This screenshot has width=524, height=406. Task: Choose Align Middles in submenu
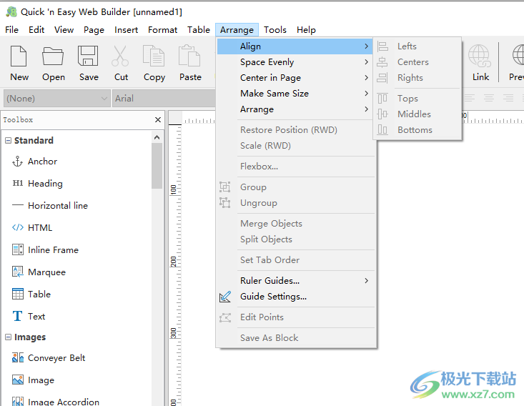[x=417, y=114]
